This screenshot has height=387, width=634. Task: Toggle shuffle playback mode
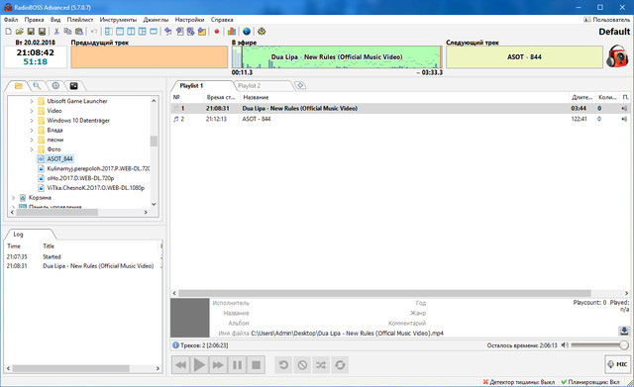pos(321,365)
